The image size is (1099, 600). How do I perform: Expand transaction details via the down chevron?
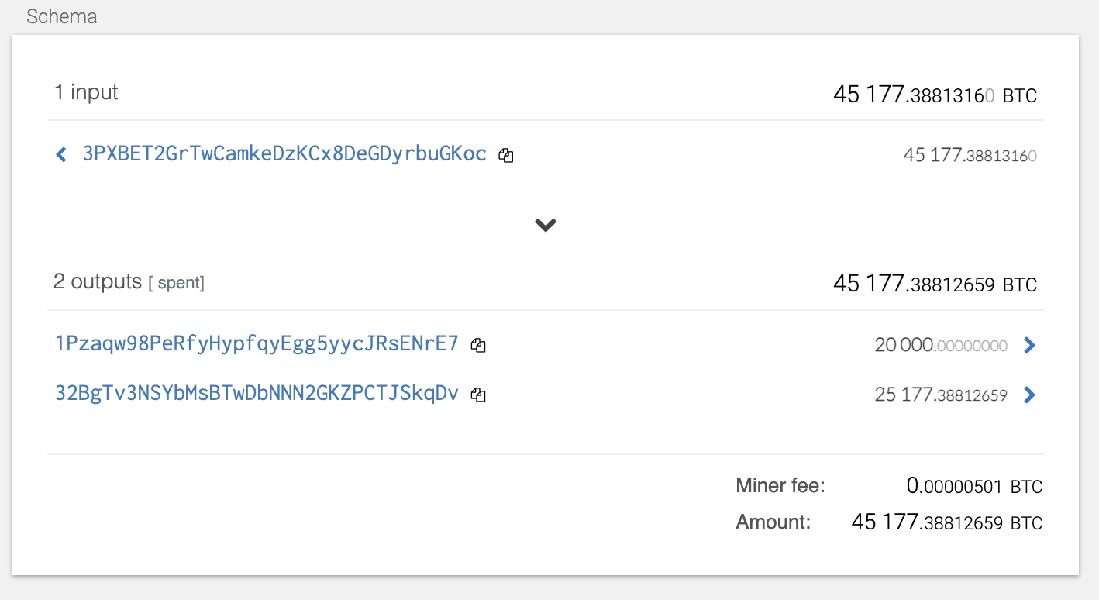click(546, 225)
